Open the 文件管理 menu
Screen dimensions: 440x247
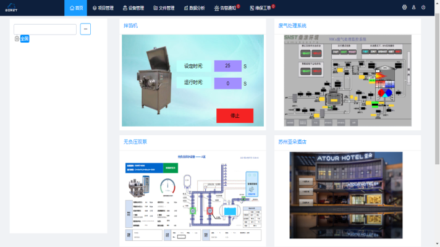[x=163, y=8]
